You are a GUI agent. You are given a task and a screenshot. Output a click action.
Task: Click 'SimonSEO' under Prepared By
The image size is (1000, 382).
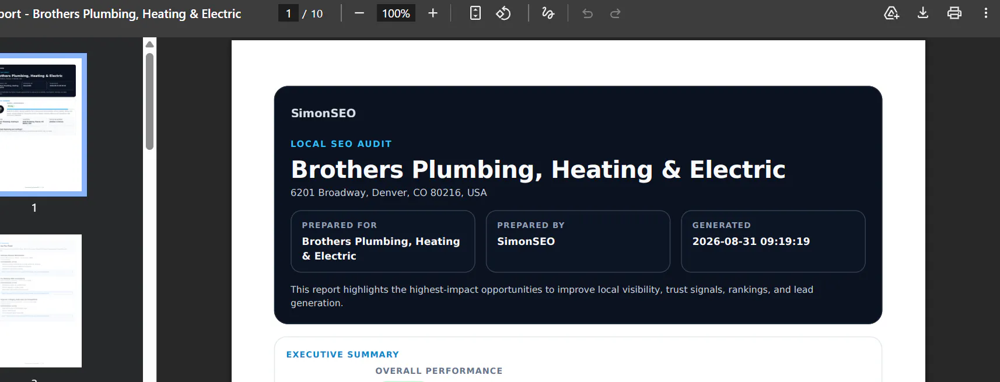(x=526, y=241)
